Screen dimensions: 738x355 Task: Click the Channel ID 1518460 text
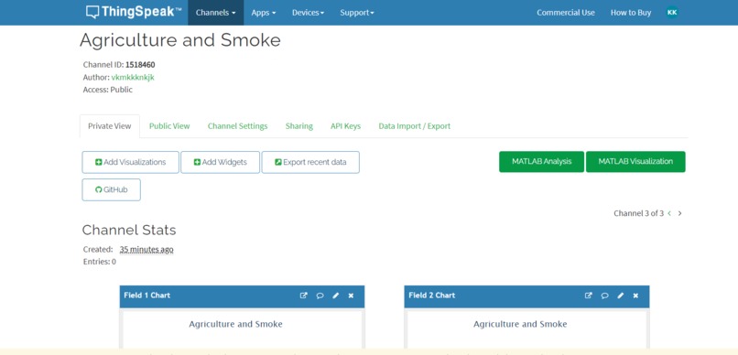(x=119, y=65)
